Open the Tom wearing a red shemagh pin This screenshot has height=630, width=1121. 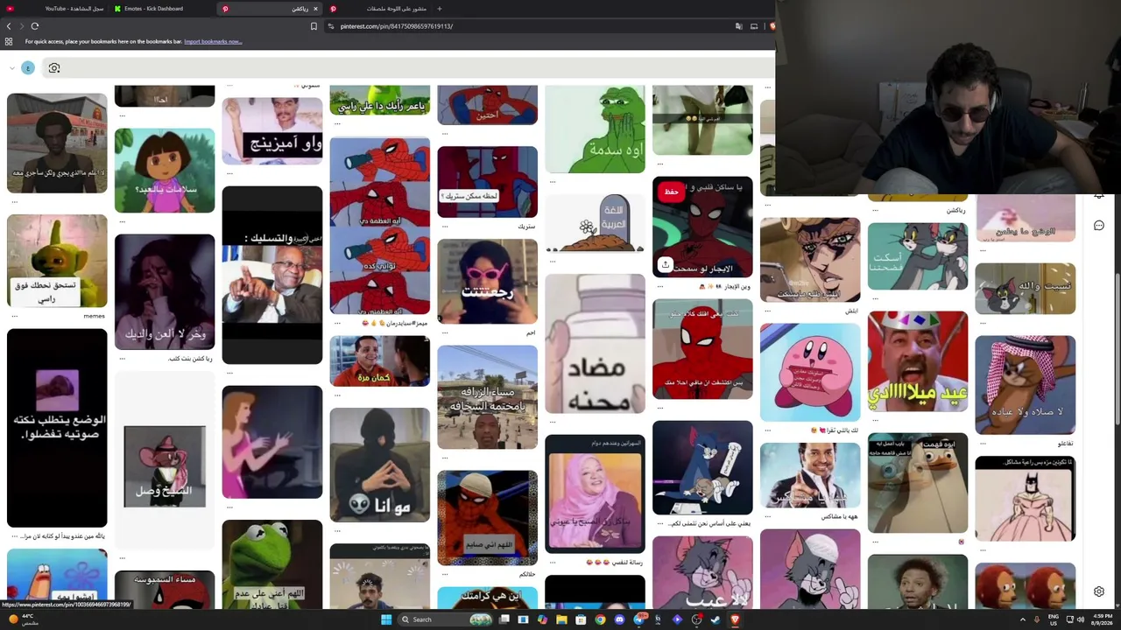1026,385
